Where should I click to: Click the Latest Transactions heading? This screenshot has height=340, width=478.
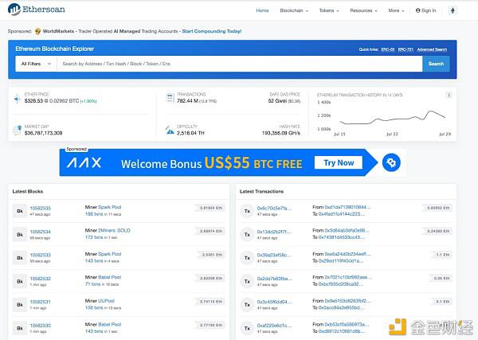coord(261,191)
